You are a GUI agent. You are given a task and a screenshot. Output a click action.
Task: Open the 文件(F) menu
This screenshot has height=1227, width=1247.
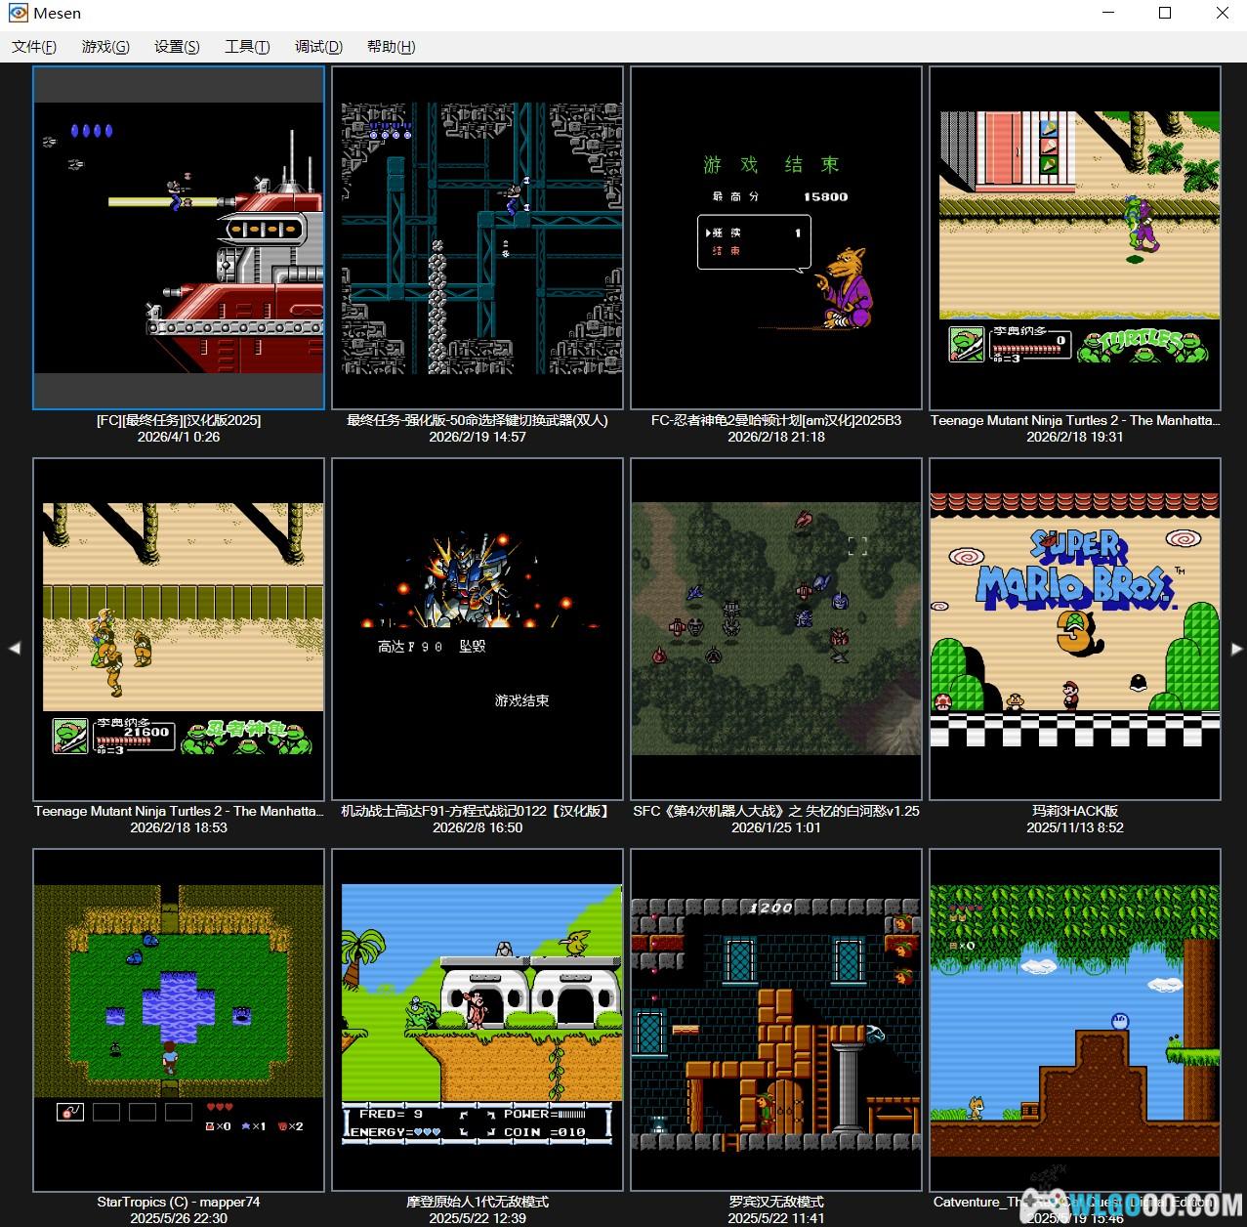click(x=34, y=47)
